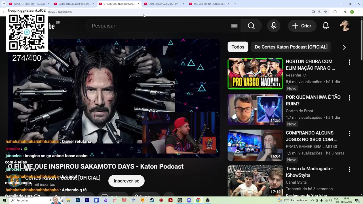Open video COMPRANDO ALGUNS JOGOS NO XBOX
This screenshot has height=204, width=363.
(311, 136)
